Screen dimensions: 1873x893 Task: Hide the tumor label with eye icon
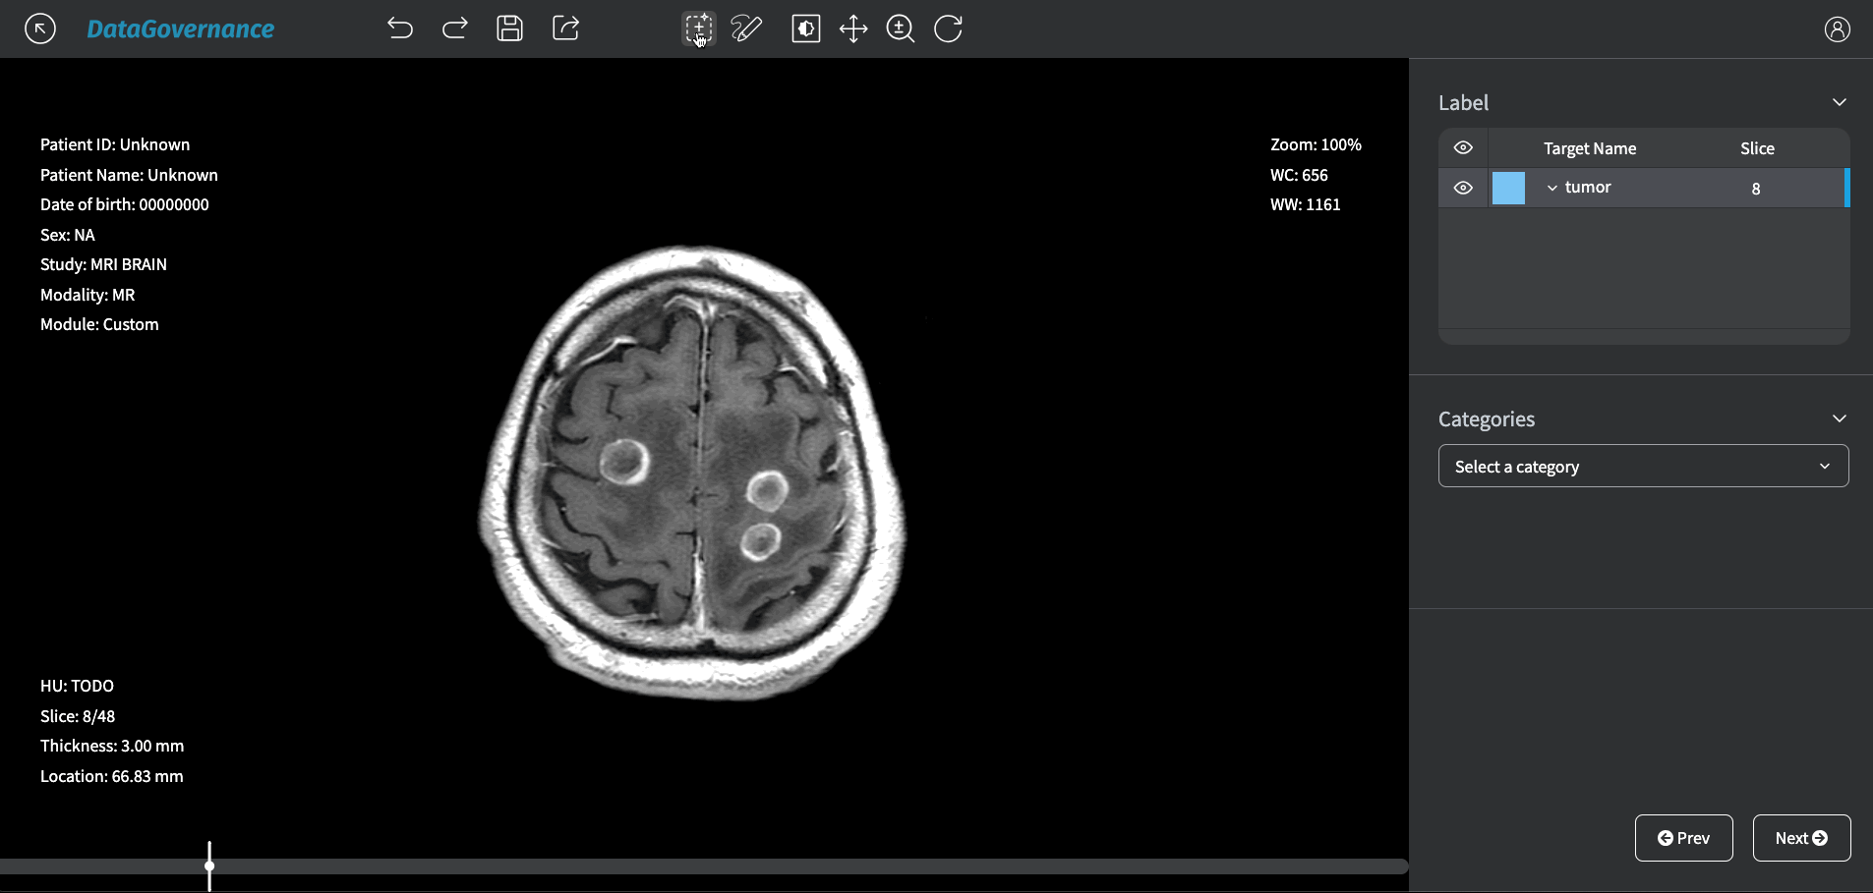[1463, 188]
